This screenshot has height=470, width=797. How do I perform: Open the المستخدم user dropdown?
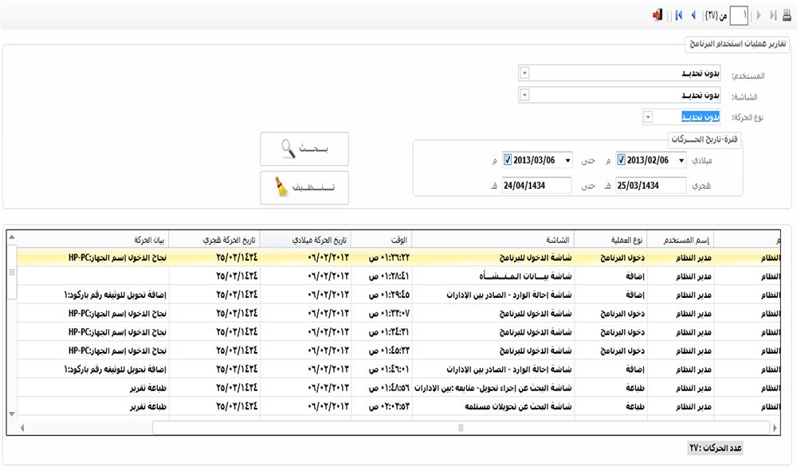tap(524, 74)
